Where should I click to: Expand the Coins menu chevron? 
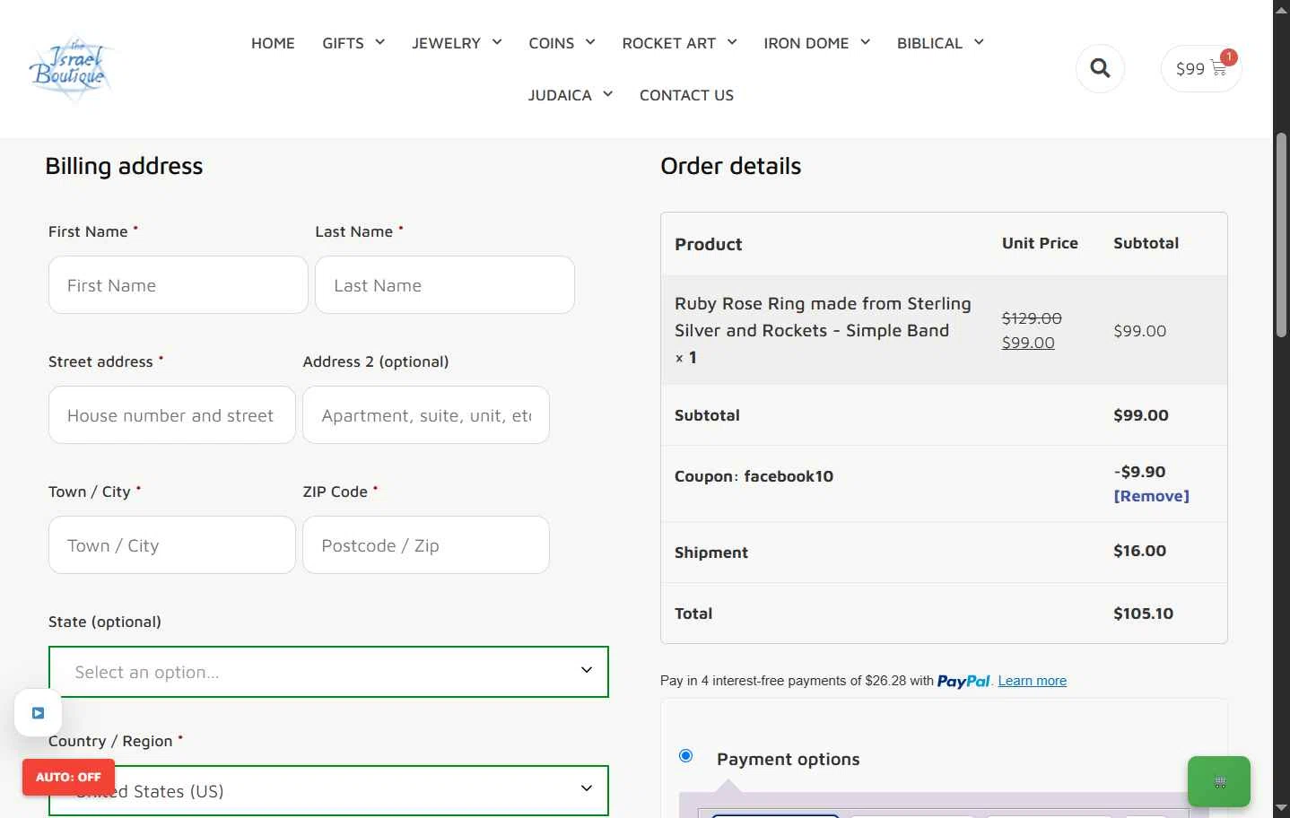590,42
